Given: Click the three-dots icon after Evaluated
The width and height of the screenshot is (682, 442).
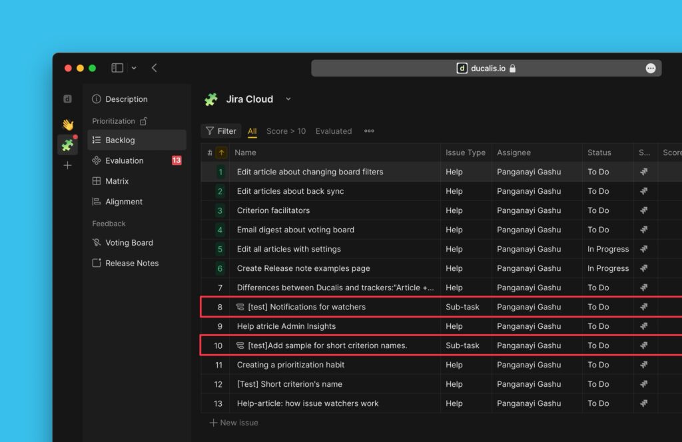Looking at the screenshot, I should 369,131.
